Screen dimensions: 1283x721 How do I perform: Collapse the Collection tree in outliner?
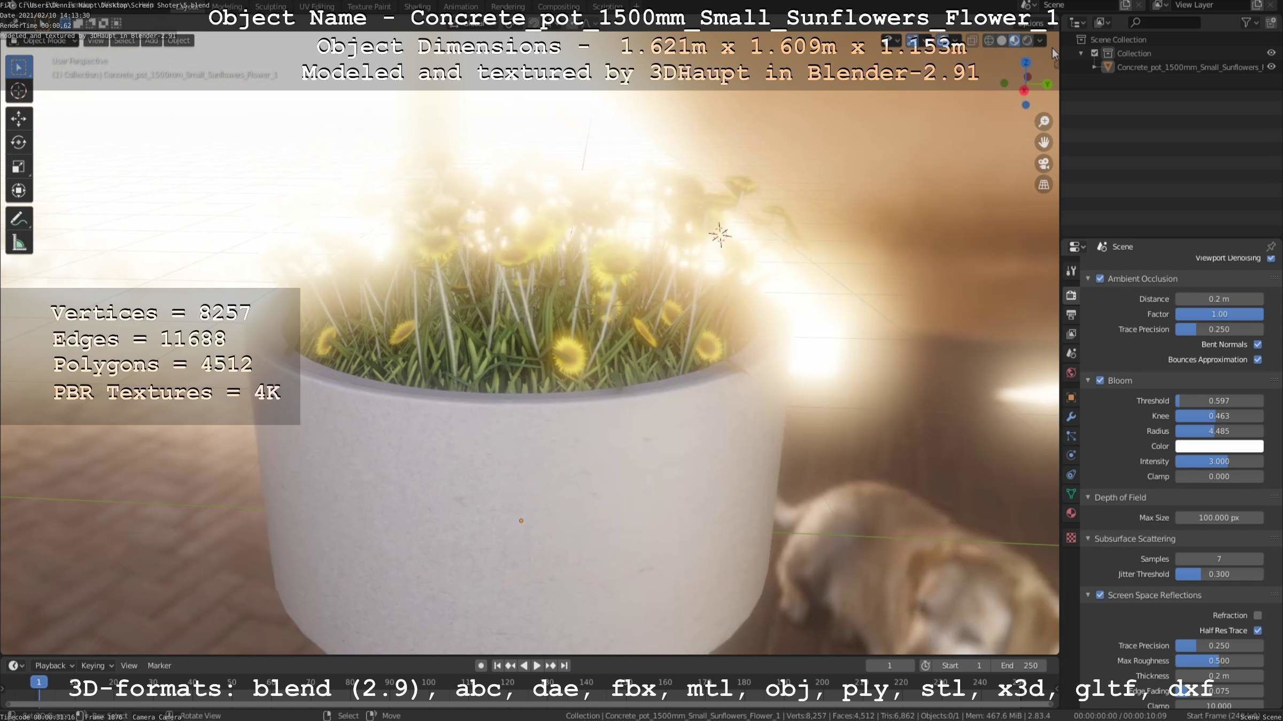pyautogui.click(x=1081, y=53)
